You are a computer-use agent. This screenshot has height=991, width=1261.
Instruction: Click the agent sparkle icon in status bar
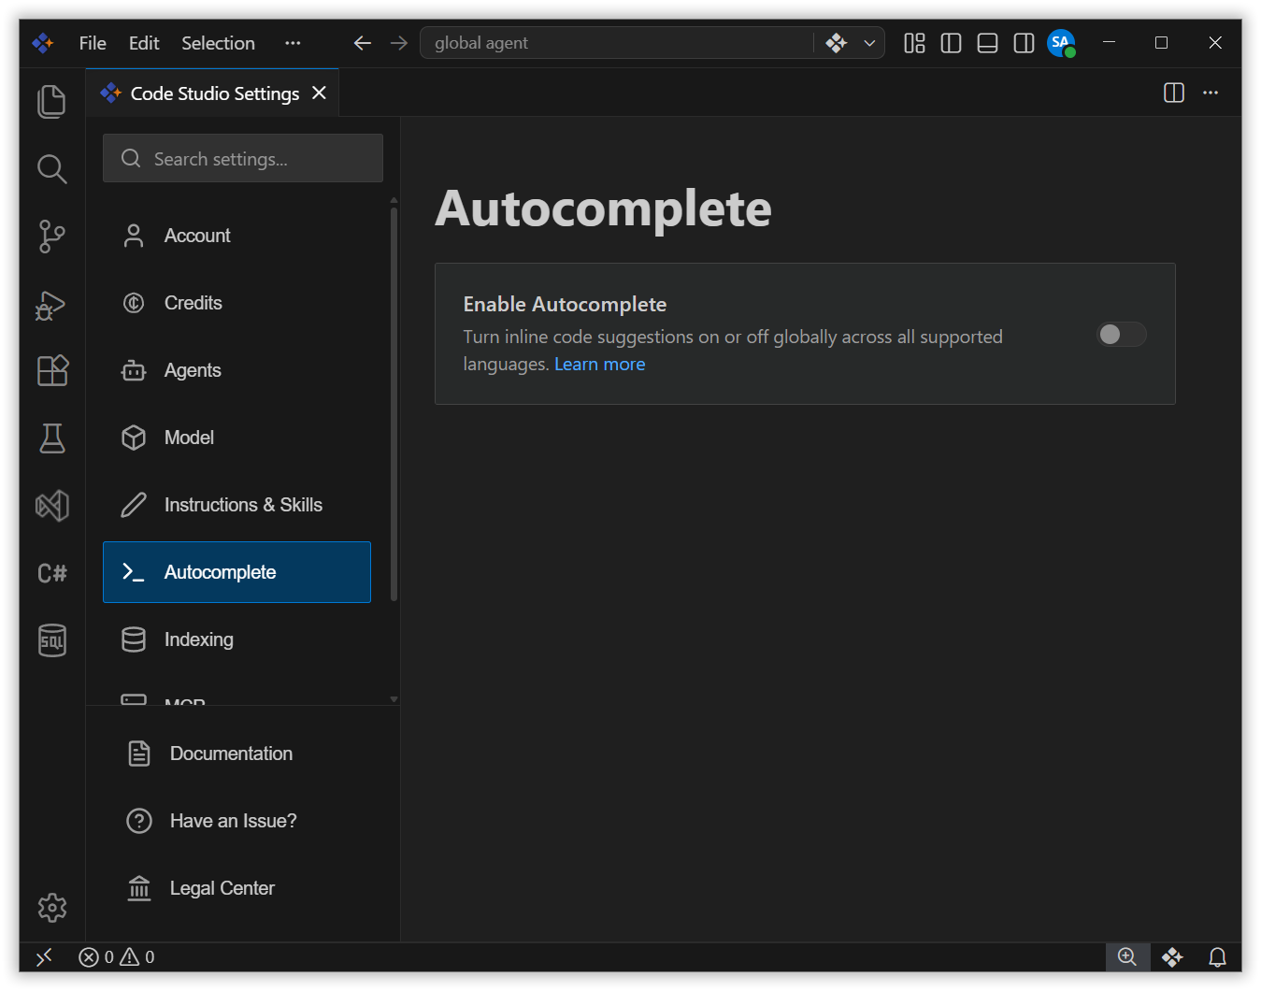(x=1172, y=956)
